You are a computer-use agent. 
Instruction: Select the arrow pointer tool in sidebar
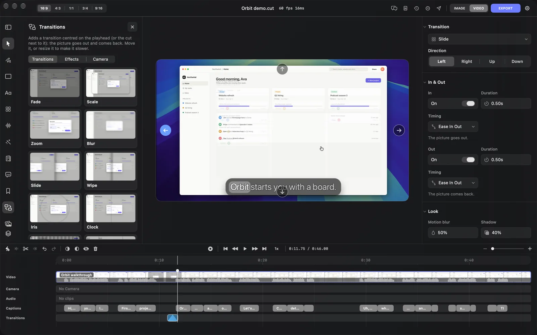pyautogui.click(x=8, y=44)
